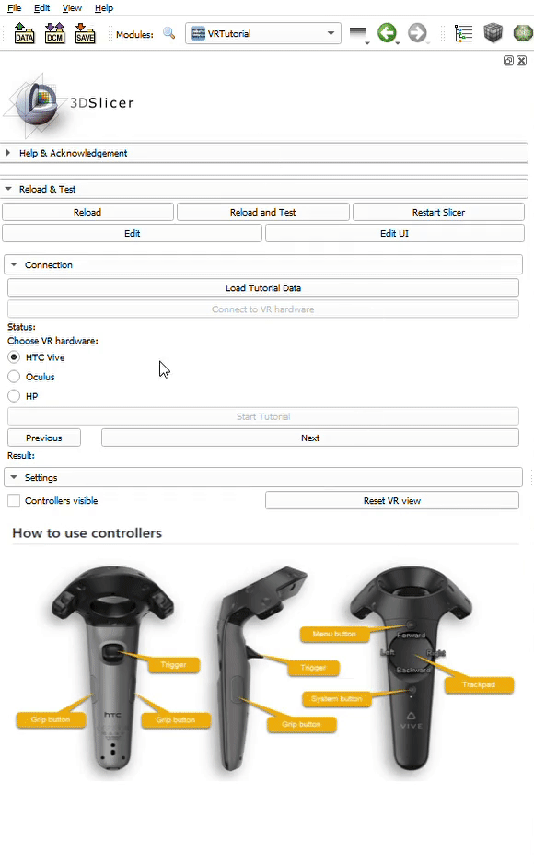Image resolution: width=534 pixels, height=864 pixels.
Task: Select the HP radio button
Action: [x=14, y=396]
